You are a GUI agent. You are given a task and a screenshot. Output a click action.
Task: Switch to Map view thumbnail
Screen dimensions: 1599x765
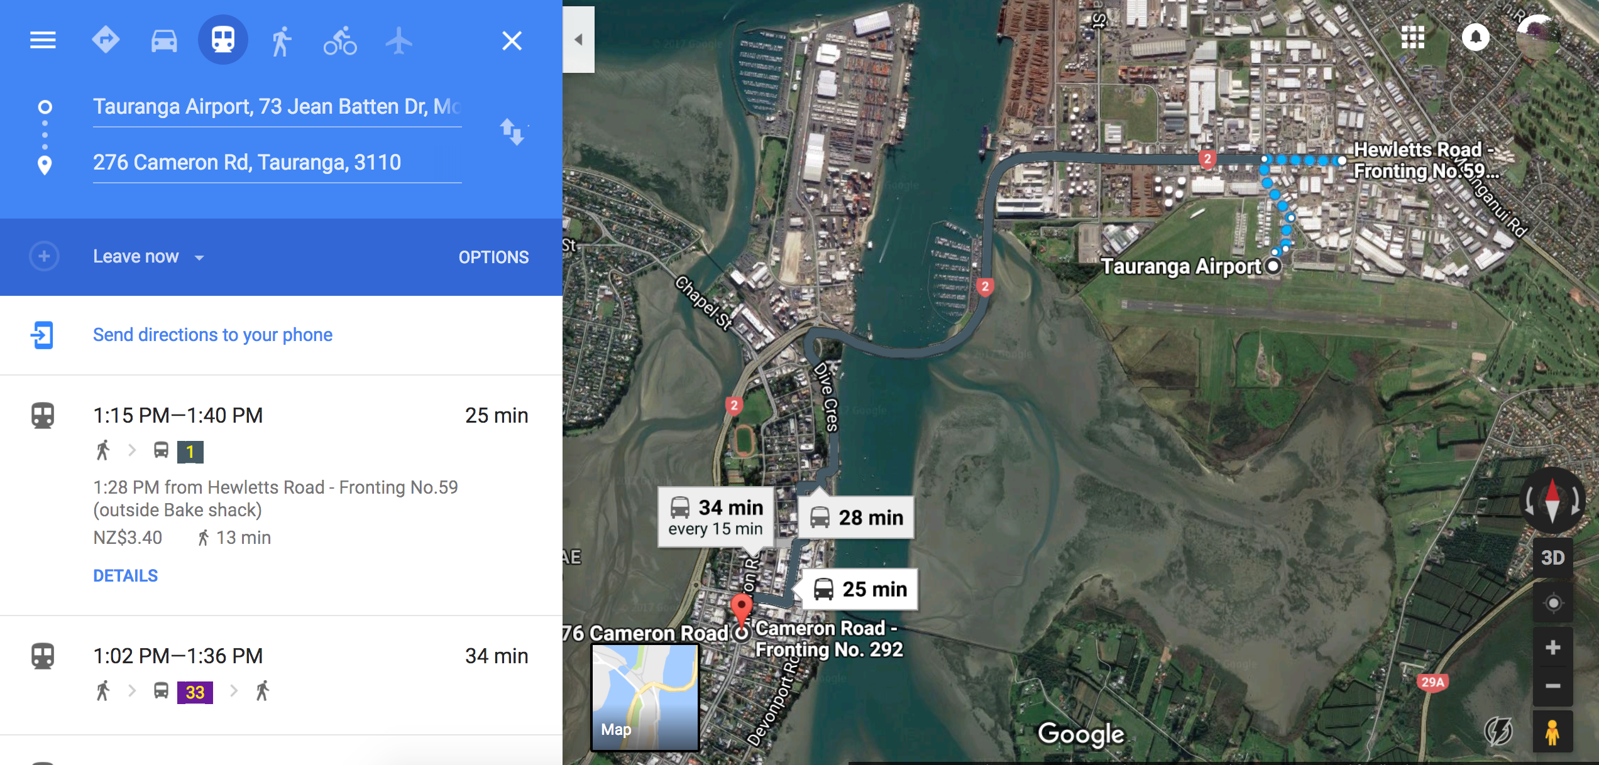pos(645,697)
